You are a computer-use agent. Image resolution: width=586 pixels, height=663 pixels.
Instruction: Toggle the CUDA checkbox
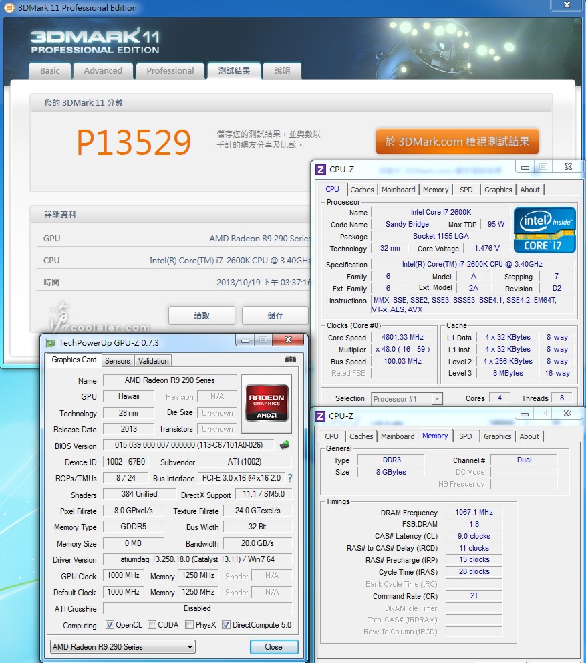tap(152, 624)
